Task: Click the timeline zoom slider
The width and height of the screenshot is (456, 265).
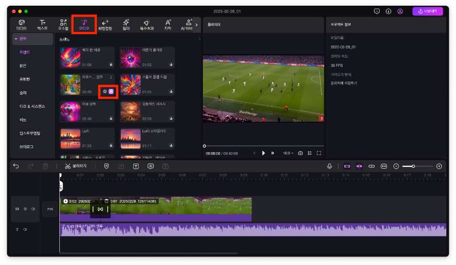Action: click(413, 166)
